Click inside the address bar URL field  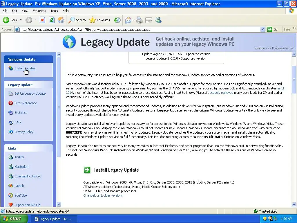(x=140, y=30)
